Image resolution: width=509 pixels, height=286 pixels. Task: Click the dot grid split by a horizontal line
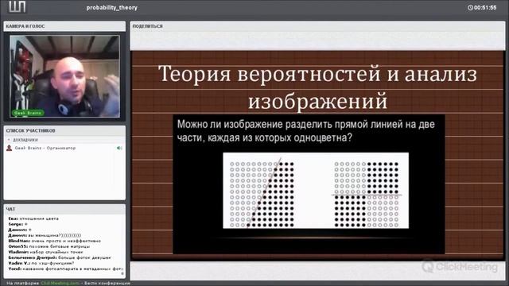tap(367, 194)
